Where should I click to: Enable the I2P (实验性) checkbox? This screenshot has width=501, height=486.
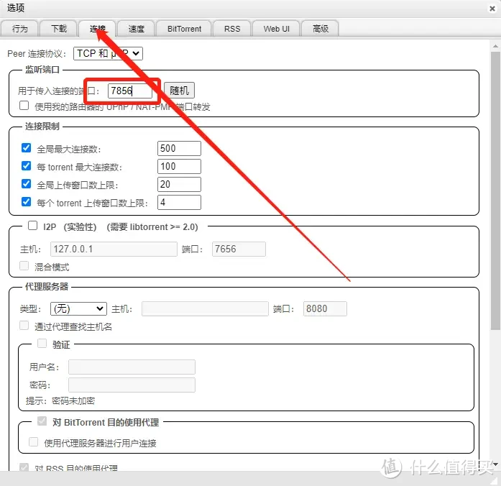pyautogui.click(x=32, y=226)
